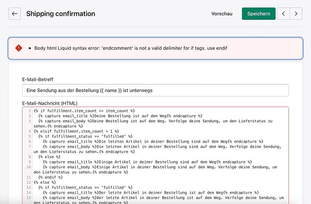Click line number 3 in gutter
The image size is (311, 204).
click(x=30, y=121)
